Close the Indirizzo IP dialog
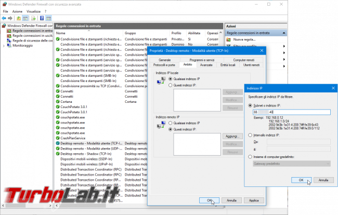 [x=333, y=88]
